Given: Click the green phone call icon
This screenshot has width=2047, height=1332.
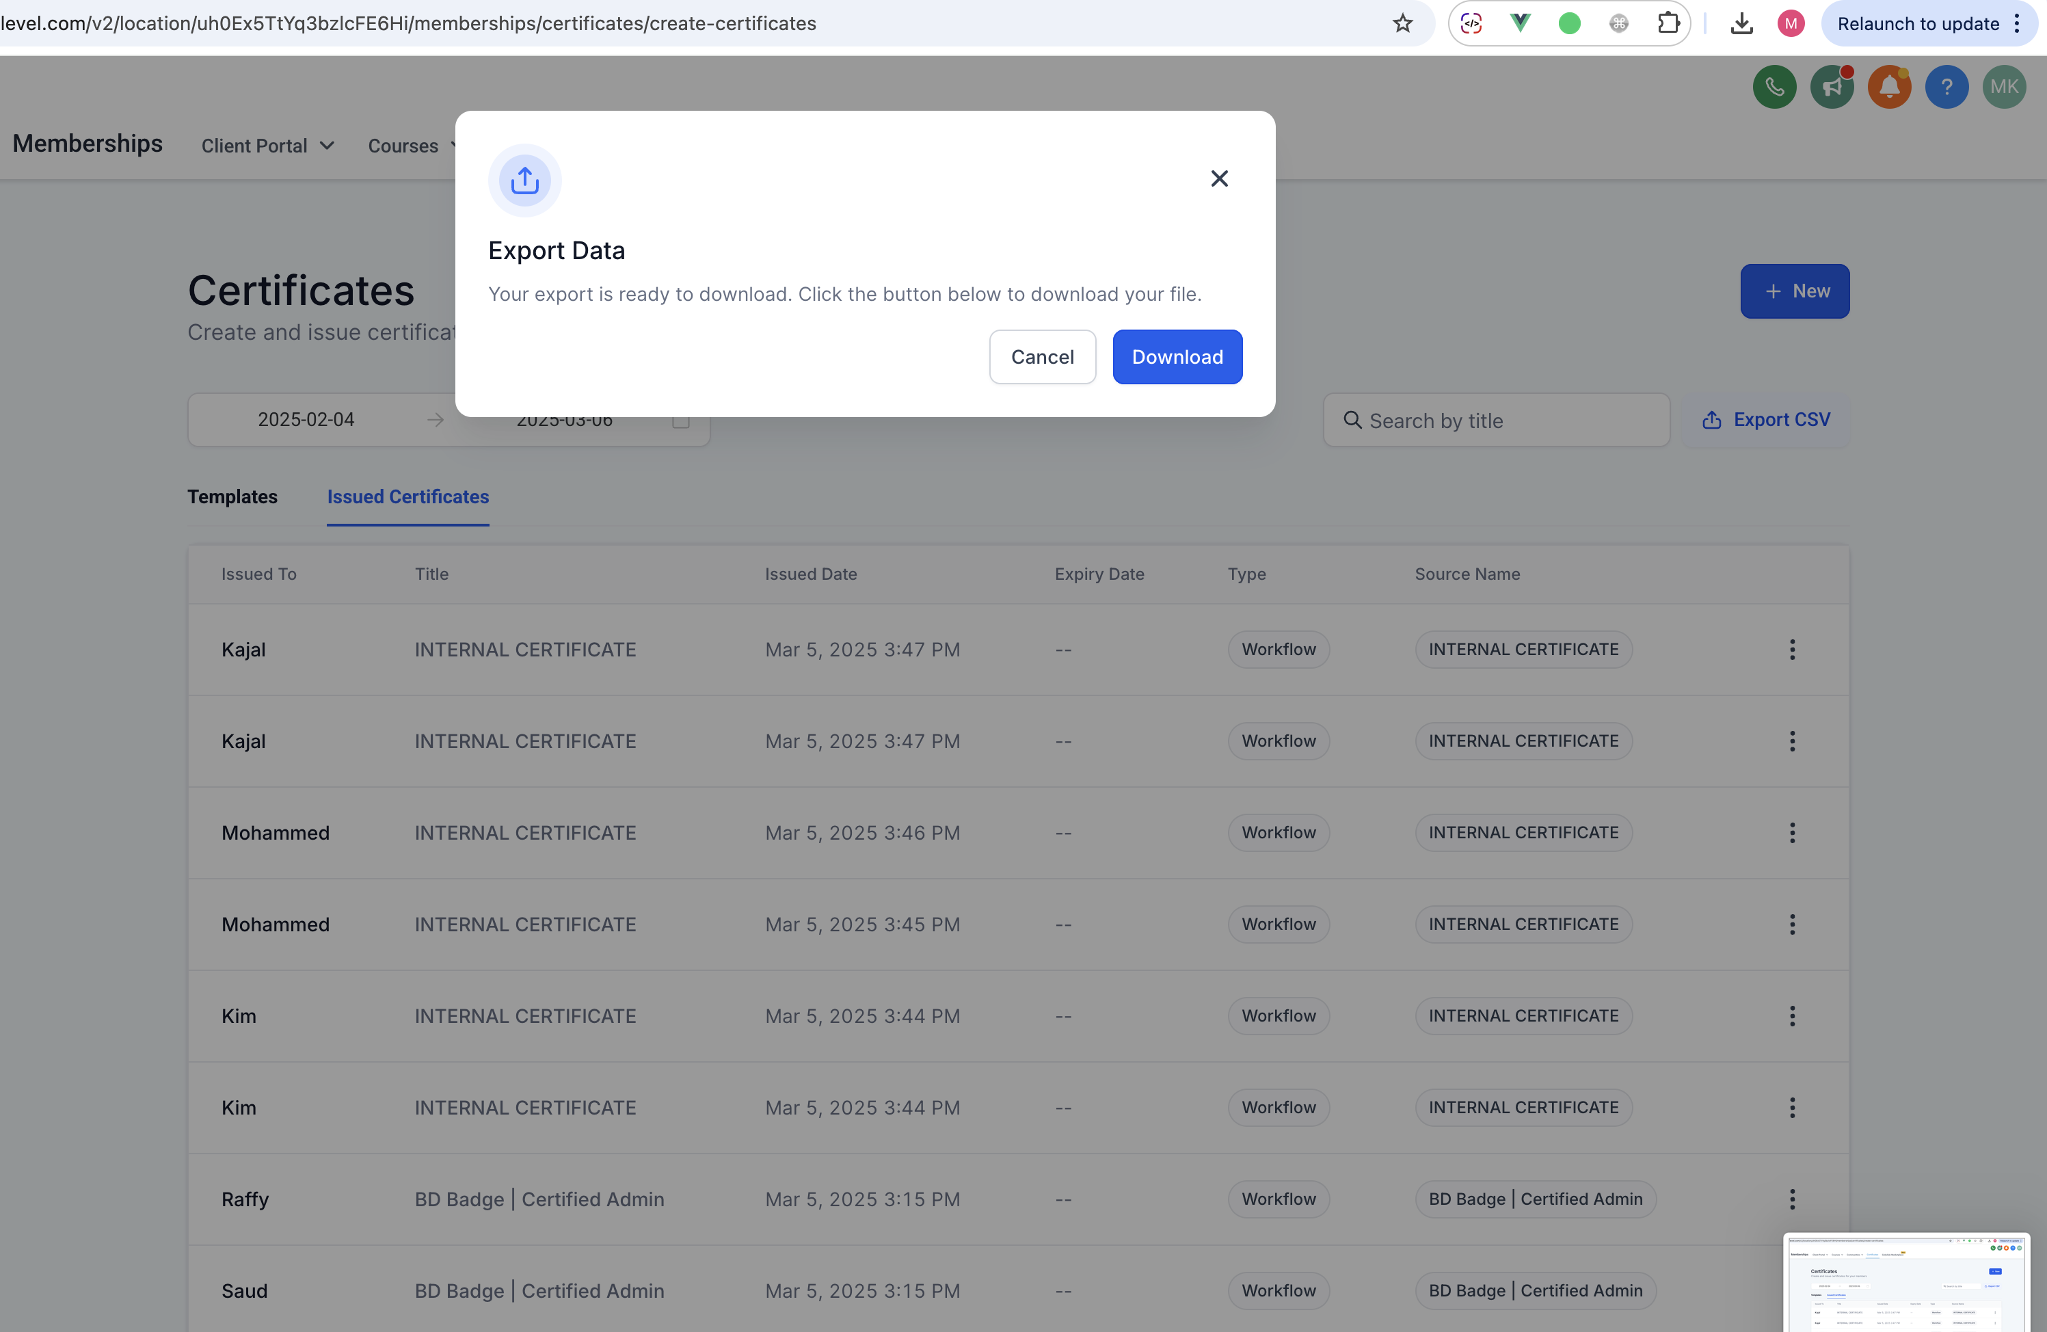Looking at the screenshot, I should coord(1774,87).
